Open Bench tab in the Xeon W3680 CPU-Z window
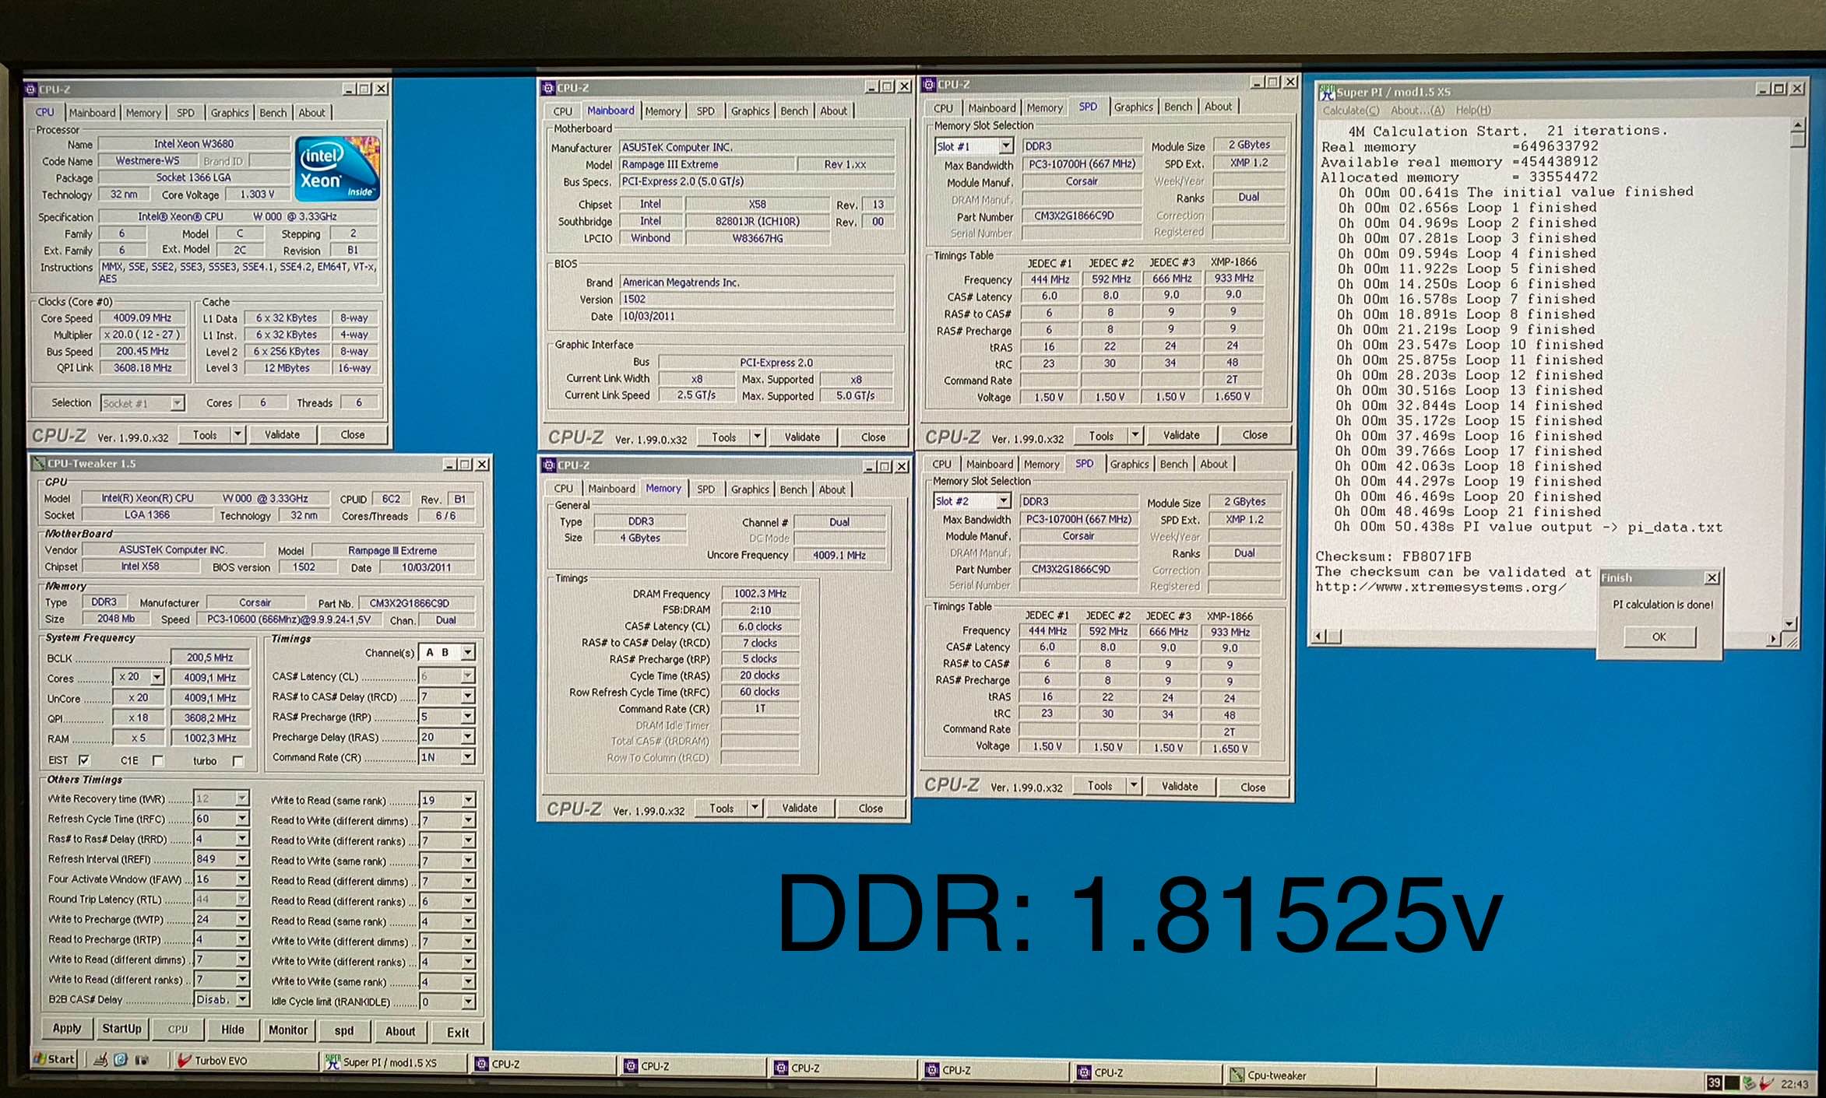1826x1098 pixels. (273, 113)
